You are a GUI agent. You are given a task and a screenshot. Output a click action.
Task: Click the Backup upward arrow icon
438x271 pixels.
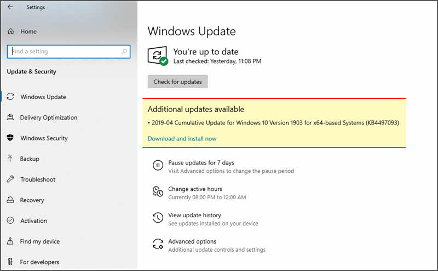[10, 159]
